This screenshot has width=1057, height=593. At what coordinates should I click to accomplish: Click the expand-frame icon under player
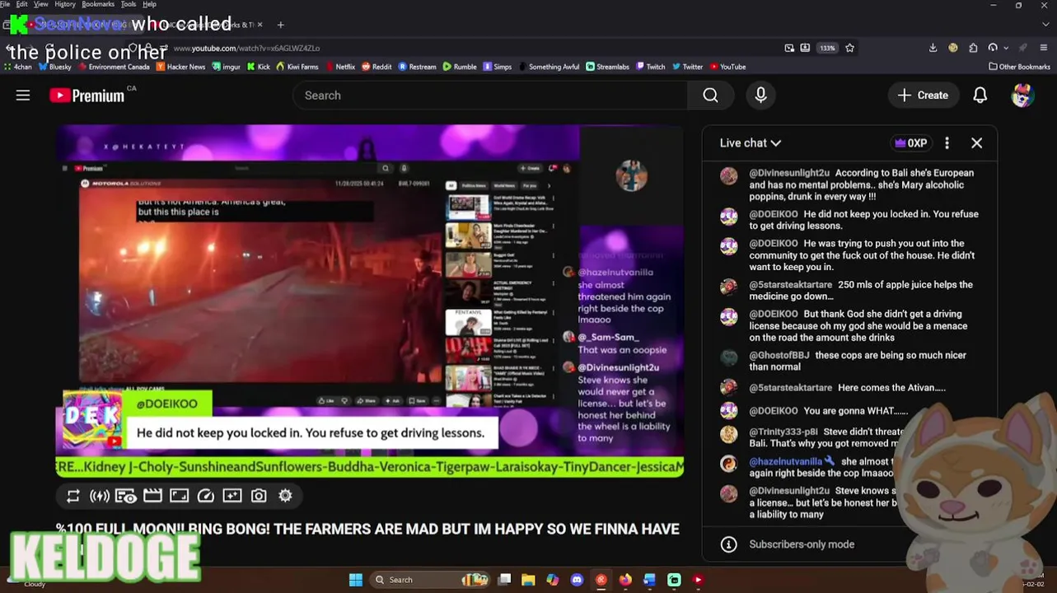tap(179, 496)
